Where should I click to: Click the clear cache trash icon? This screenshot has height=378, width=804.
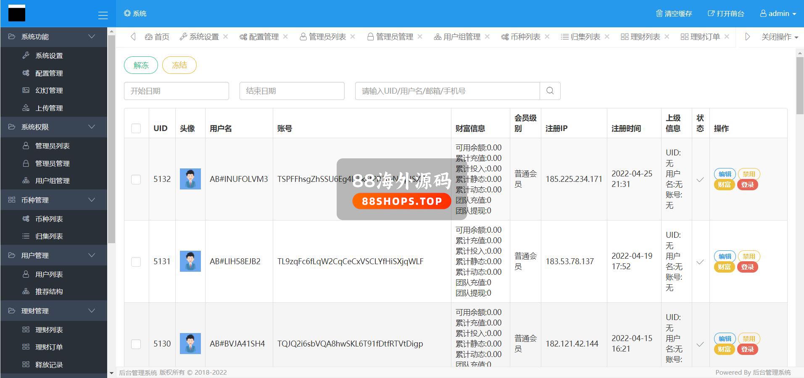click(659, 13)
